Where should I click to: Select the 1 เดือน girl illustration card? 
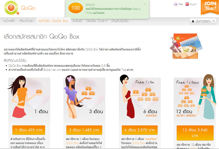tap(29, 98)
